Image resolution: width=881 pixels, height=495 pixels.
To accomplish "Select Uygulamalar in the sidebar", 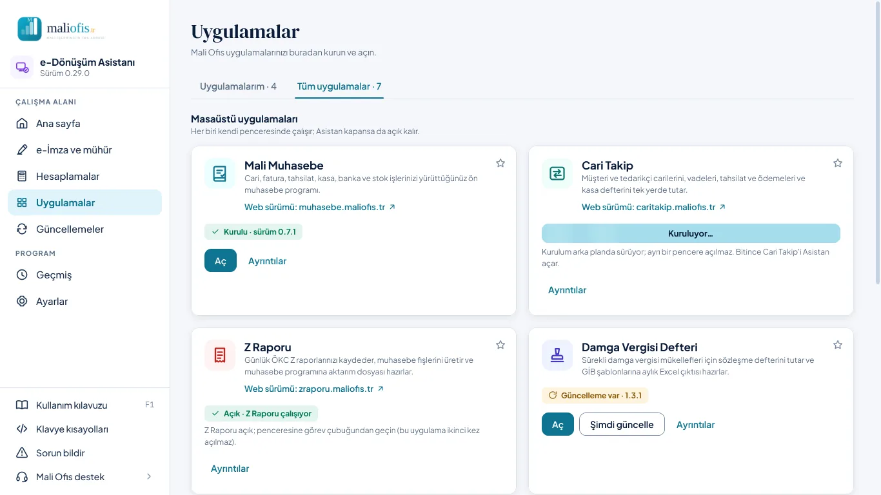I will [x=84, y=202].
